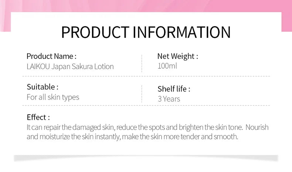Screen dimensions: 292x172
Task: Click the first line of the effect description
Action: coord(147,127)
